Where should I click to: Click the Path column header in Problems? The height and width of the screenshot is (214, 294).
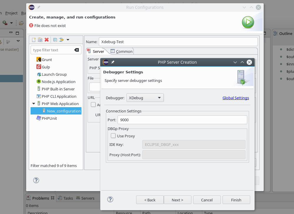[146, 213]
